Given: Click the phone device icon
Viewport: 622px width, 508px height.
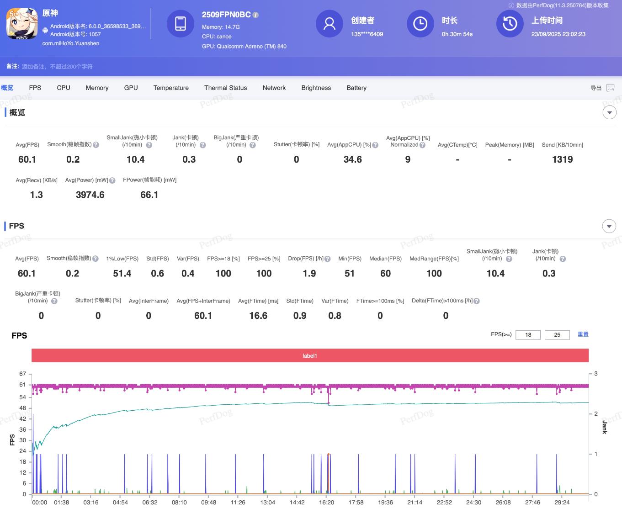Looking at the screenshot, I should pyautogui.click(x=180, y=23).
